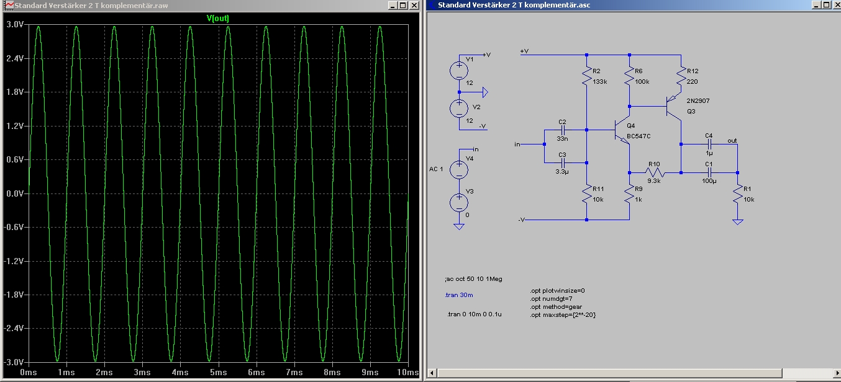Viewport: 841px width, 382px height.
Task: Click the 3.0V label on vertical axis
Action: (x=14, y=25)
